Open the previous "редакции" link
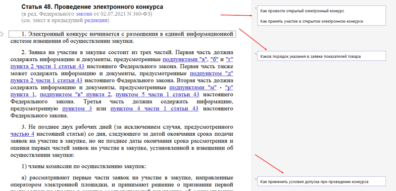This screenshot has width=396, height=191. tap(96, 21)
